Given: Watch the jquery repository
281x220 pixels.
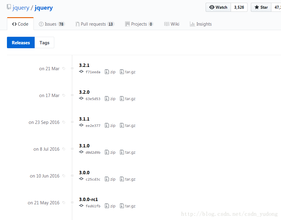Looking at the screenshot, I should pos(218,7).
